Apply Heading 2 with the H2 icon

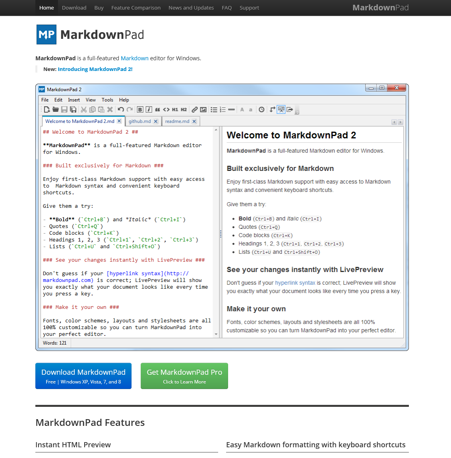click(184, 109)
